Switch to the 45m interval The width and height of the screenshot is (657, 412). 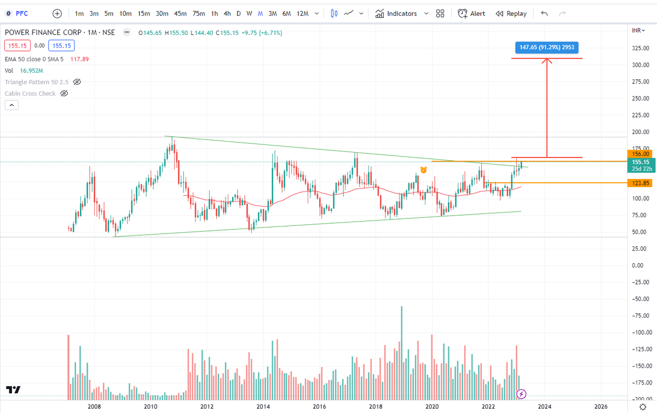coord(180,13)
